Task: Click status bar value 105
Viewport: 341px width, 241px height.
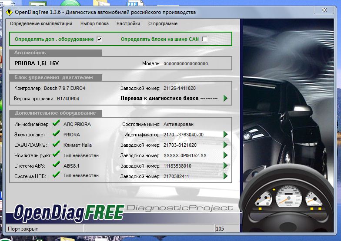Action: pos(220,228)
